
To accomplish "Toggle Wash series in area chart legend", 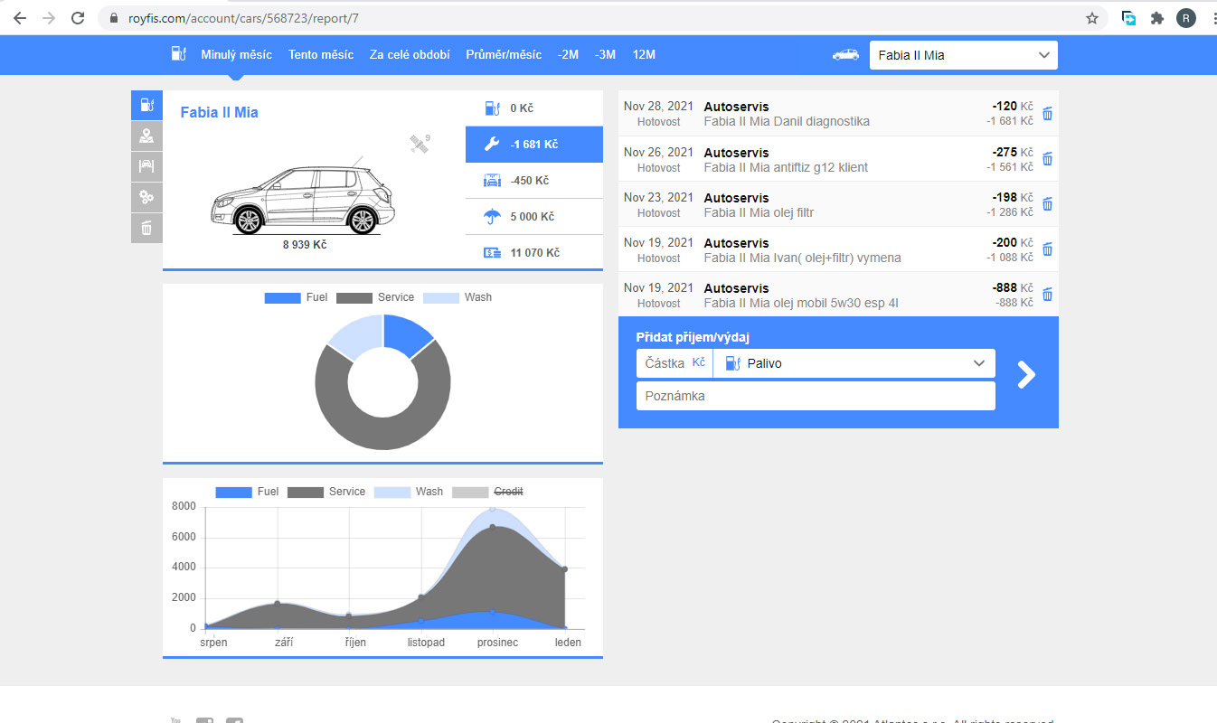I will [409, 492].
